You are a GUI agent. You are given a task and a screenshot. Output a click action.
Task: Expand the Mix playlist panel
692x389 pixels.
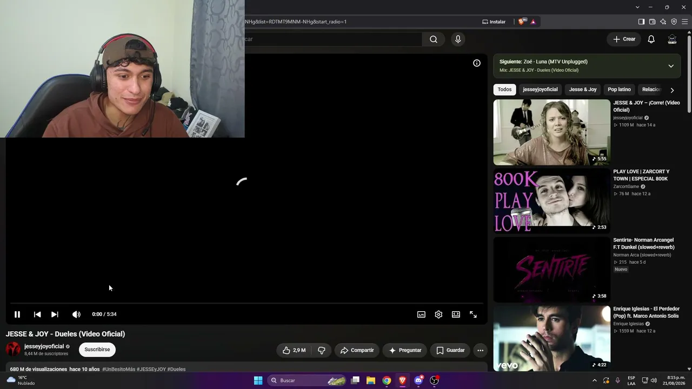[x=671, y=66]
